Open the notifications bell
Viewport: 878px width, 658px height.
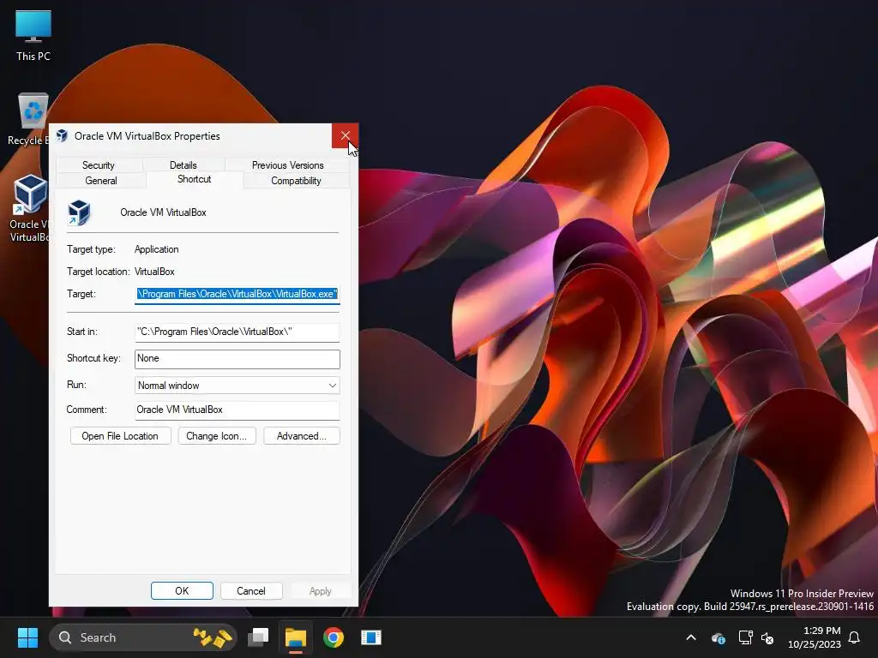pyautogui.click(x=854, y=637)
